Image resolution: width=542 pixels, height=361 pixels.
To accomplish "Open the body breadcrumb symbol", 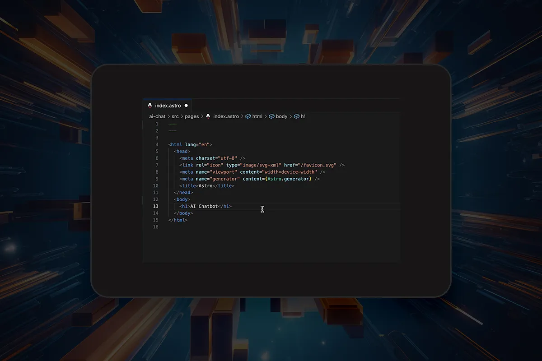I will [x=278, y=116].
